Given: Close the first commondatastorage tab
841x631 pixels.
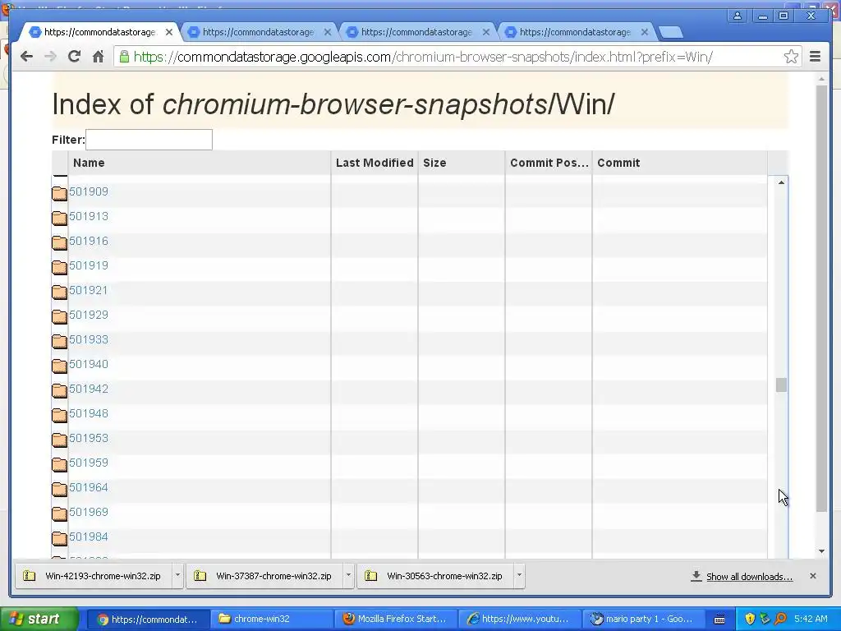Looking at the screenshot, I should point(169,32).
